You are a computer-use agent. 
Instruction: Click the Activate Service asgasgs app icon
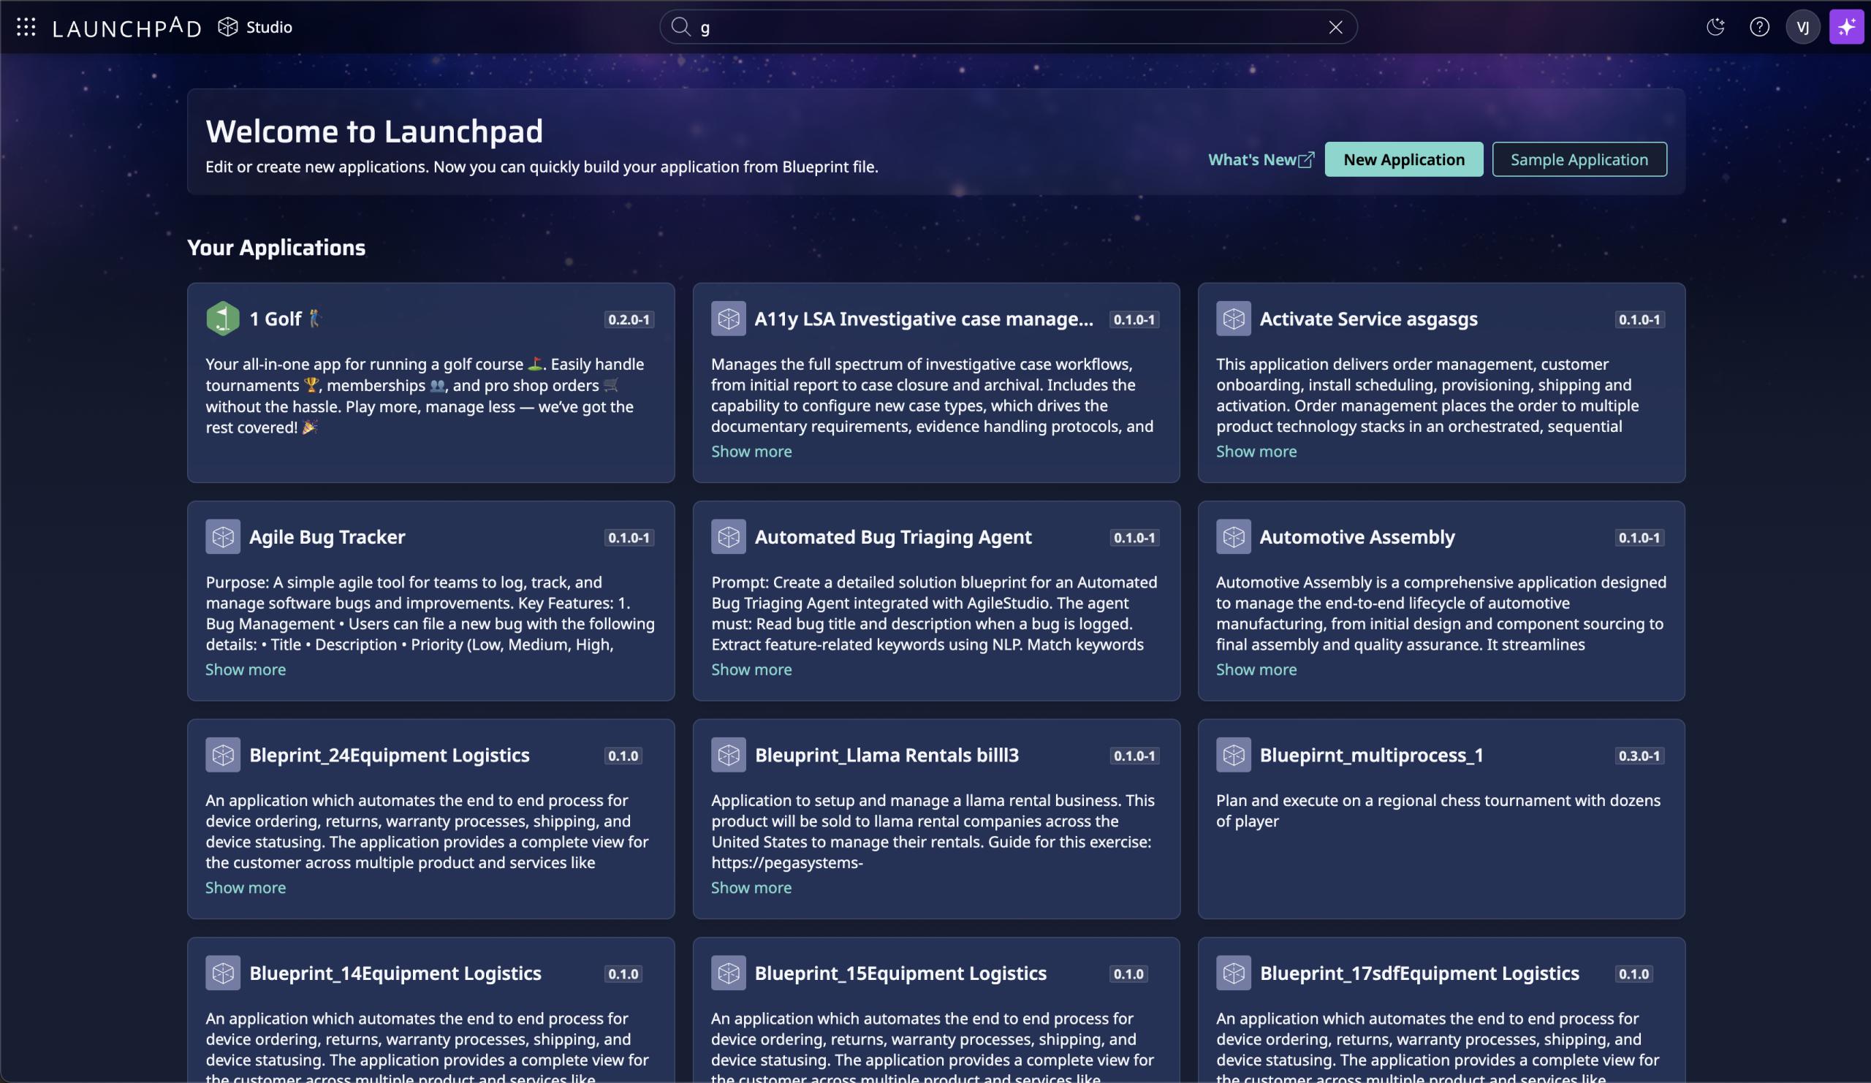pos(1233,319)
